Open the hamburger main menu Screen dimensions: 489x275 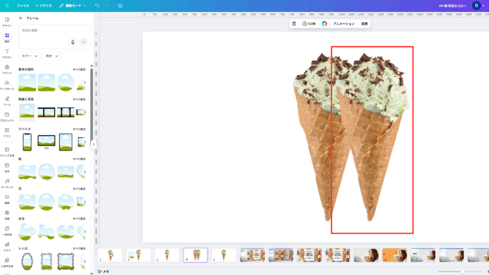point(7,5)
